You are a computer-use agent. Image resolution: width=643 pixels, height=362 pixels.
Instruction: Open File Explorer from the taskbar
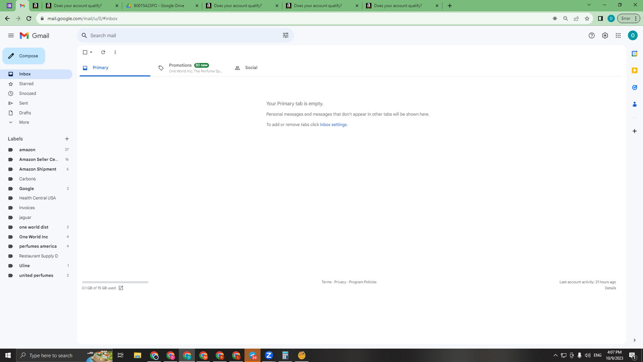pyautogui.click(x=138, y=355)
